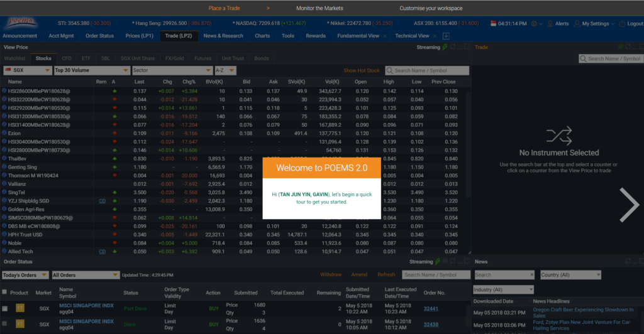The width and height of the screenshot is (644, 334).
Task: Click the Refresh orders button
Action: click(386, 274)
